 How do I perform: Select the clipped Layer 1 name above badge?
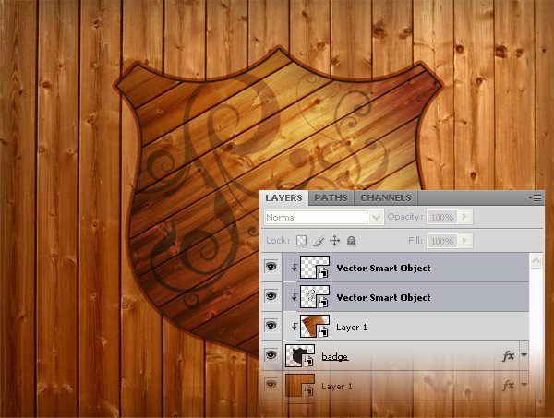tap(352, 328)
